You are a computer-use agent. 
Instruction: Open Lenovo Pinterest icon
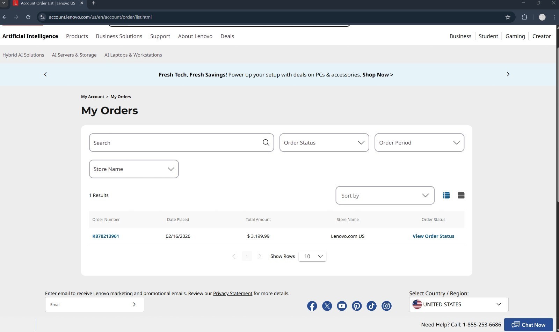[x=357, y=306]
